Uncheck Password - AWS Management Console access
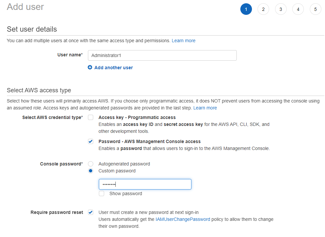This screenshot has width=325, height=237. [91, 141]
